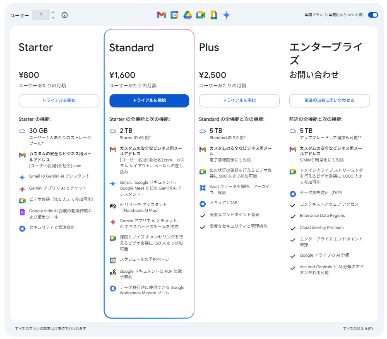Image resolution: width=387 pixels, height=339 pixels.
Task: Click the Vault icon in Plus list
Action: 203,188
